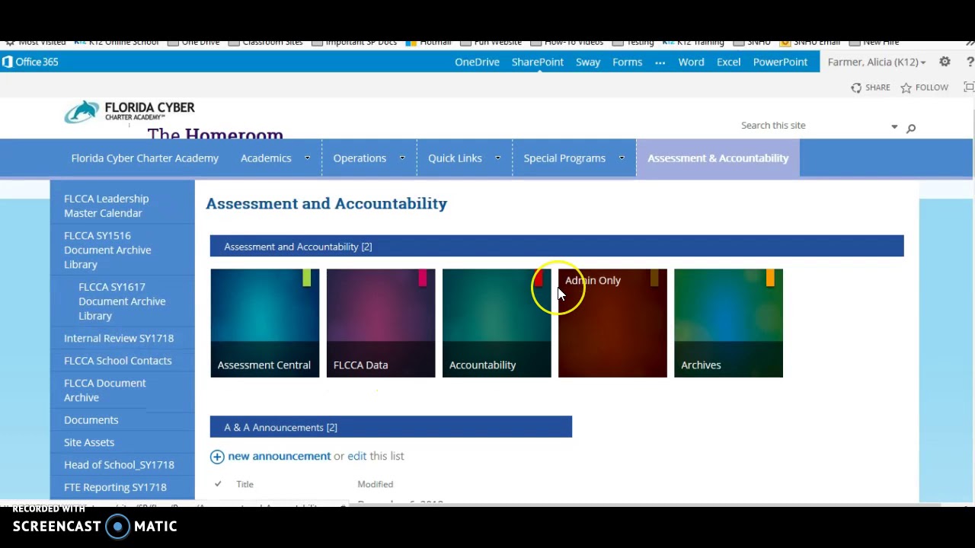Click the SHARE sync icon
The width and height of the screenshot is (975, 548).
pyautogui.click(x=856, y=88)
